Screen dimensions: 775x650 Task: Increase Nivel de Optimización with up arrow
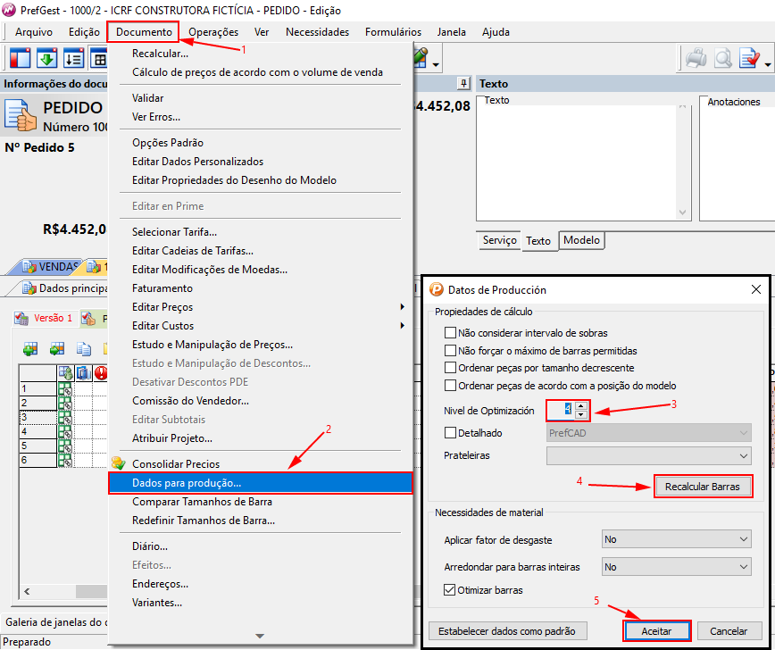pyautogui.click(x=581, y=405)
